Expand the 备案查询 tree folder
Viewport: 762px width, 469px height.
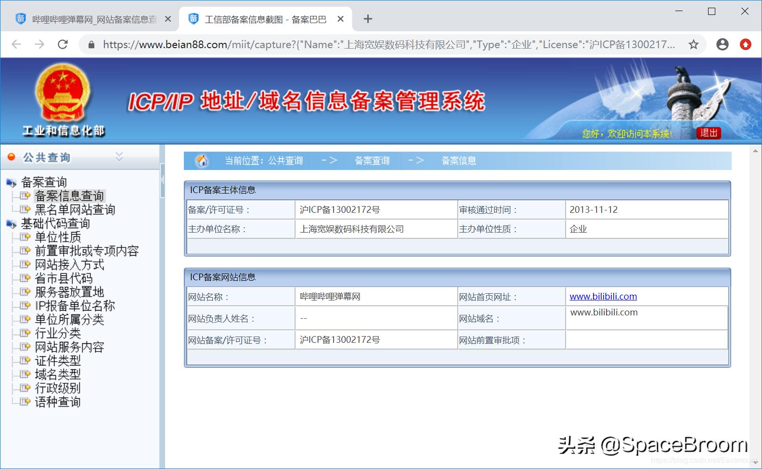(x=44, y=182)
